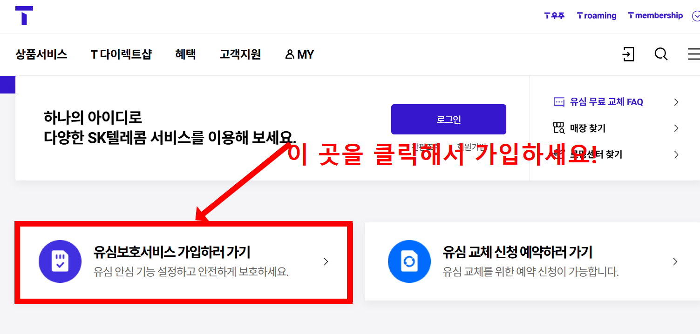Viewport: 700px width, 334px height.
Task: Open the T 다이렉트샵 menu
Action: pos(121,54)
